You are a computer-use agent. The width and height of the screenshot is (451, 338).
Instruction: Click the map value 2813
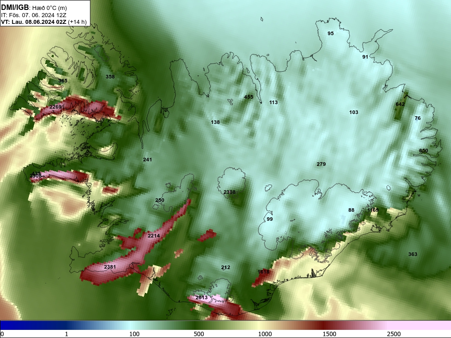pos(201,297)
